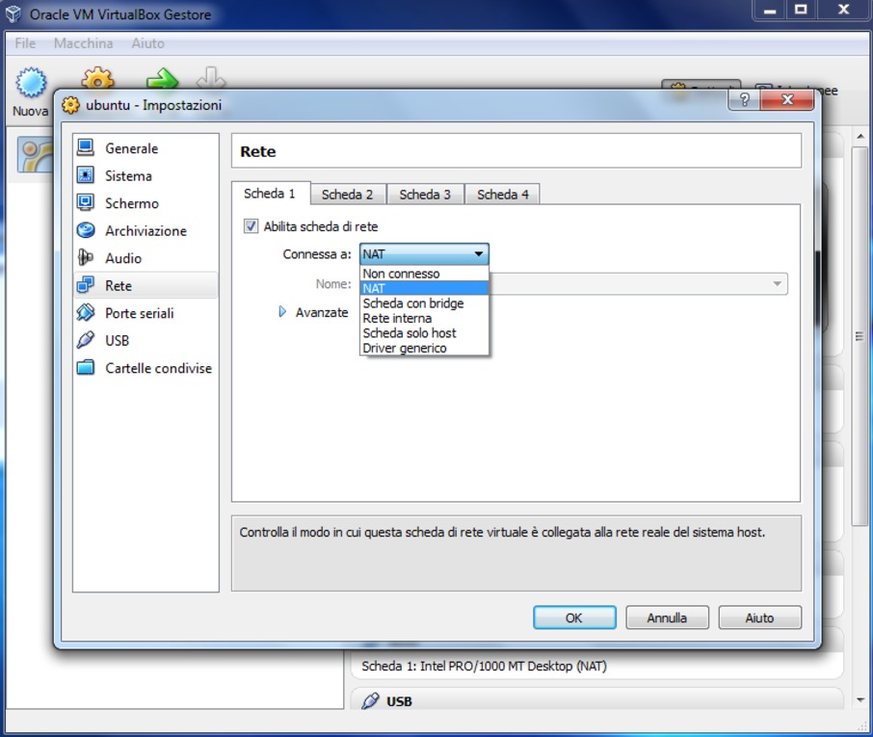Click the Schermo display icon

point(86,202)
